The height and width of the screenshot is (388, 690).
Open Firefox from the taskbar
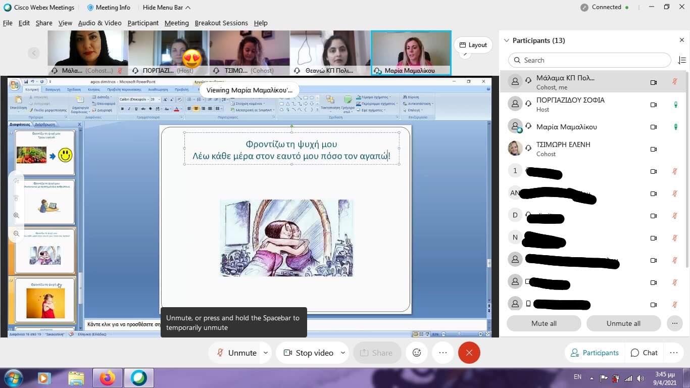click(x=108, y=378)
